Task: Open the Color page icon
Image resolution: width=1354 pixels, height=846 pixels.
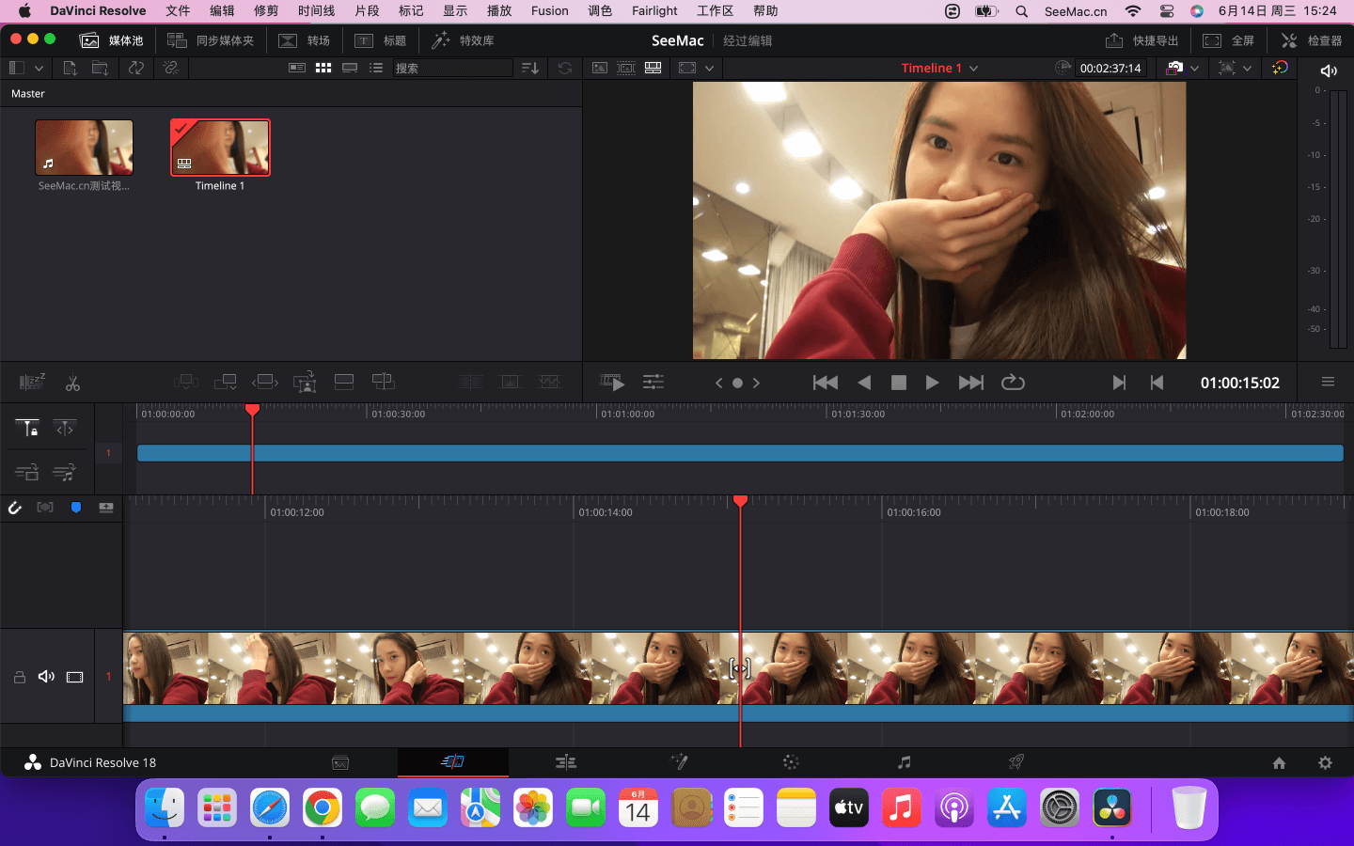Action: (791, 762)
